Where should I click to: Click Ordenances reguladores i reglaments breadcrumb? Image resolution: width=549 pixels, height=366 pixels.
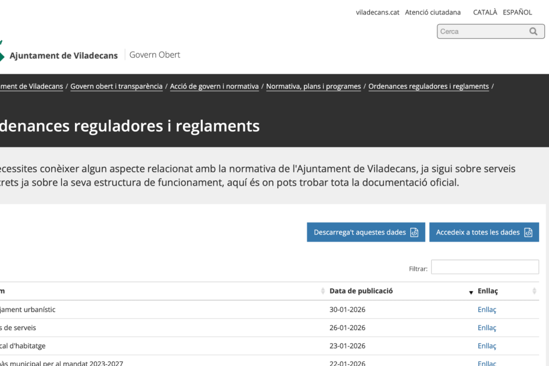428,87
